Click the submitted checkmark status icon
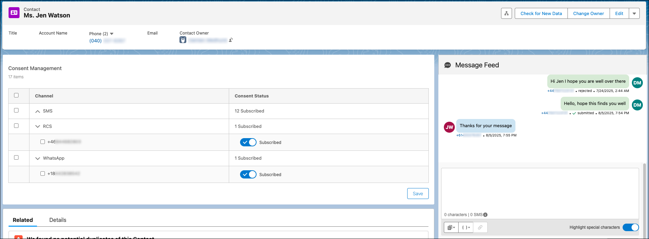649x239 pixels. point(574,113)
